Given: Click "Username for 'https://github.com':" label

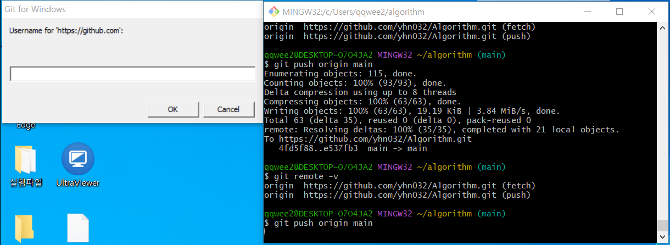Looking at the screenshot, I should 66,31.
